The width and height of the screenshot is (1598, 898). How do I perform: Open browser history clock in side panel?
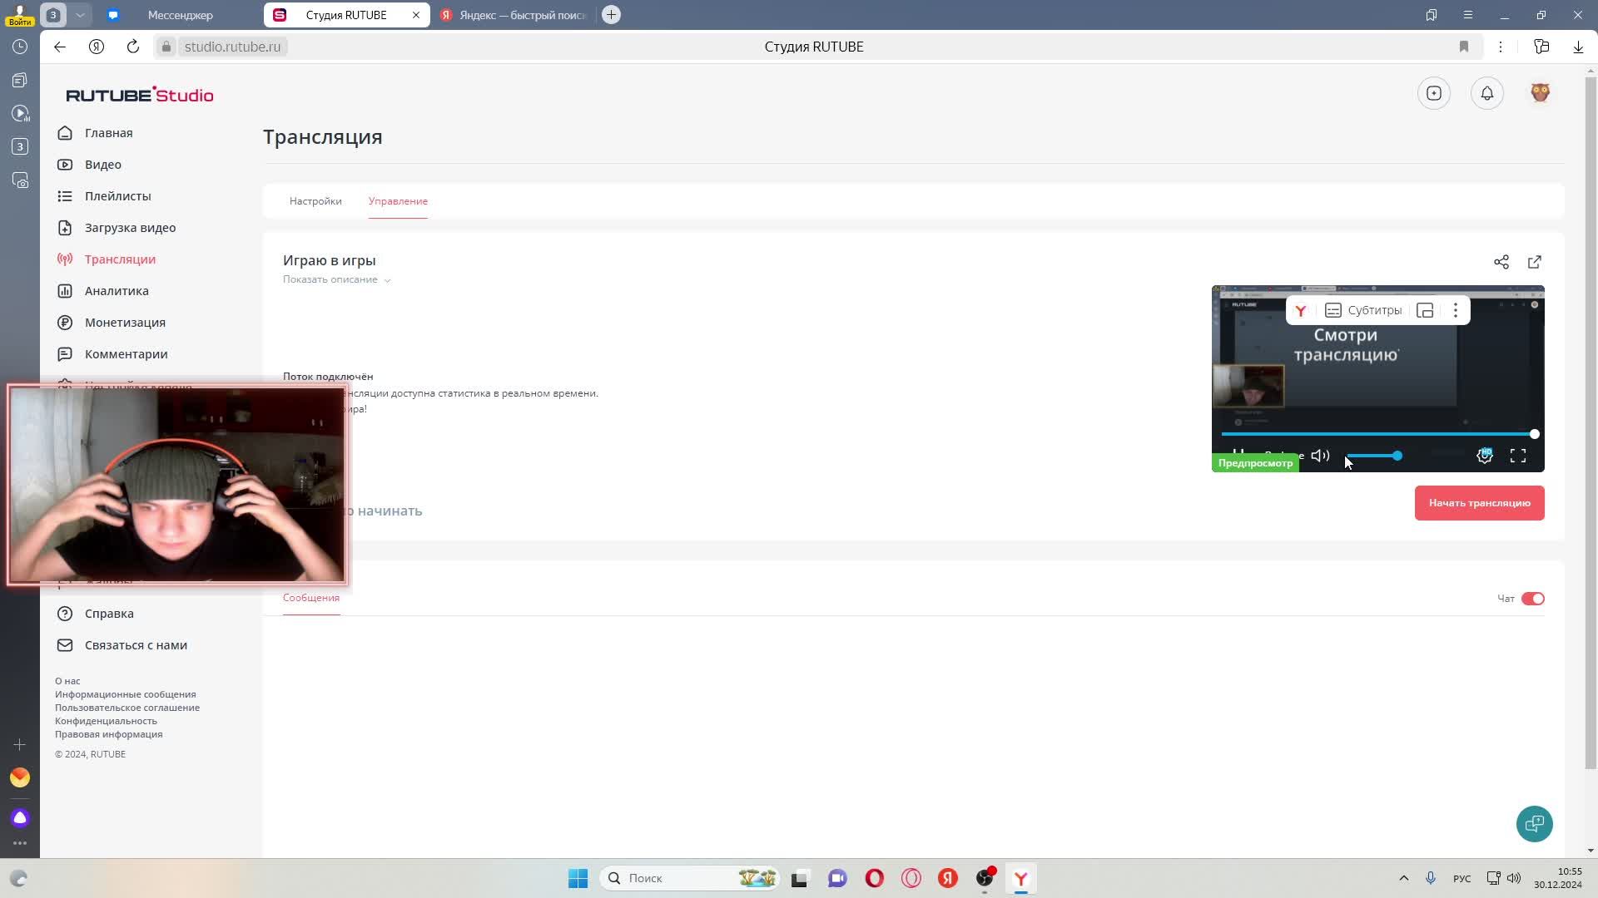[x=20, y=47]
